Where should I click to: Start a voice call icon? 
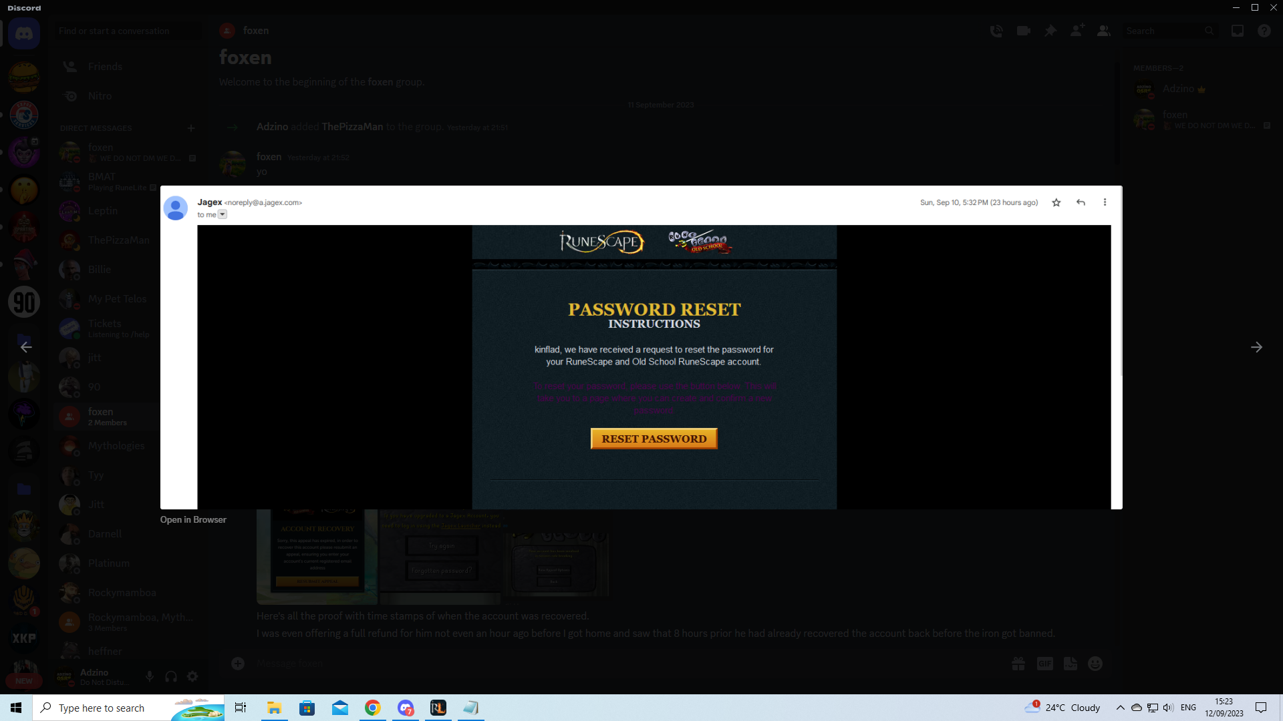[x=996, y=31]
